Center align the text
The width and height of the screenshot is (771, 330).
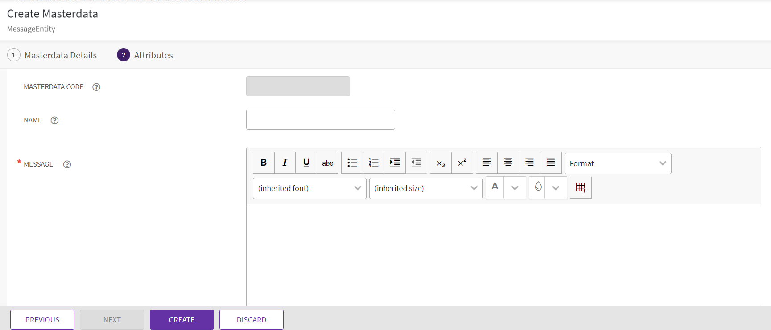coord(508,163)
